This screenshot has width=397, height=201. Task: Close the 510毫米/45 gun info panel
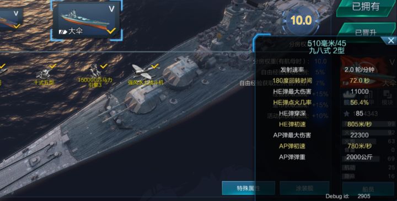click(391, 40)
